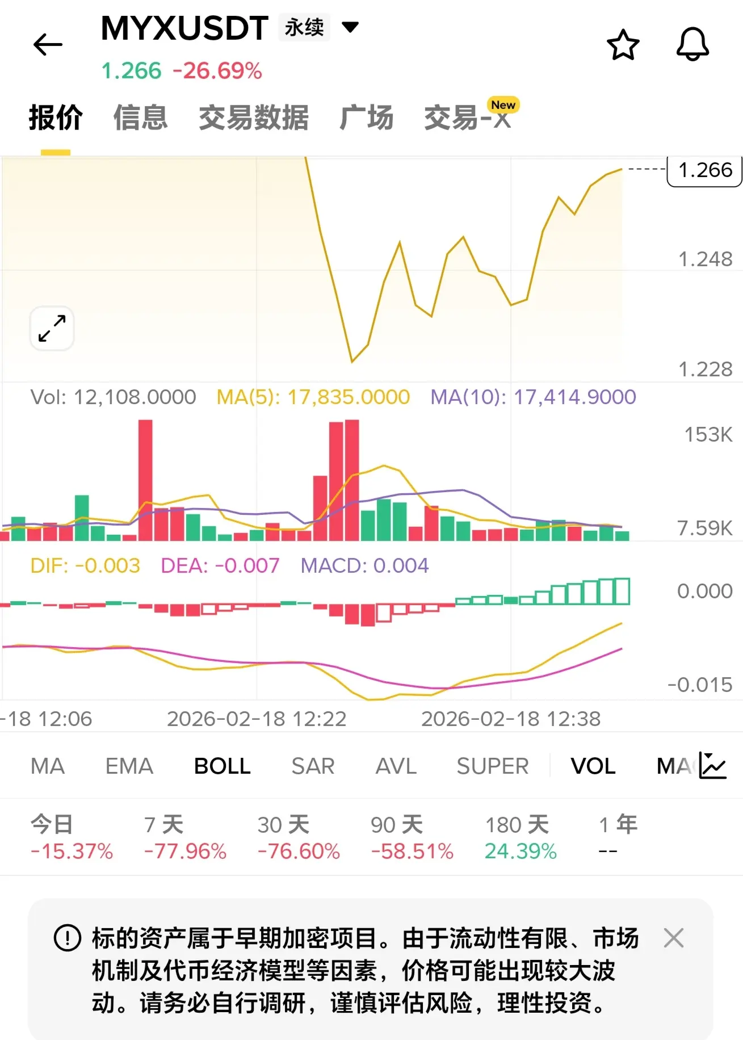The height and width of the screenshot is (1040, 743).
Task: Tap the 0.000 MACD axis label
Action: [705, 591]
